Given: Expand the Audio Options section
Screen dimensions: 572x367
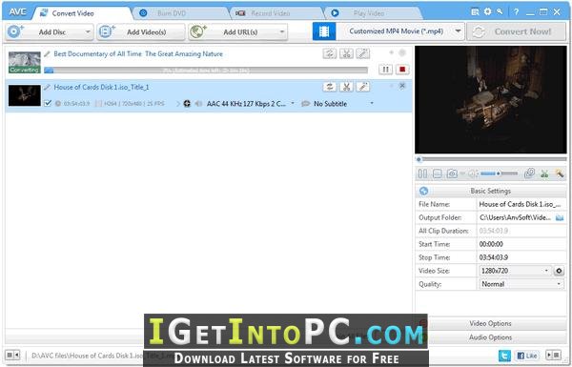Looking at the screenshot, I should (x=491, y=337).
